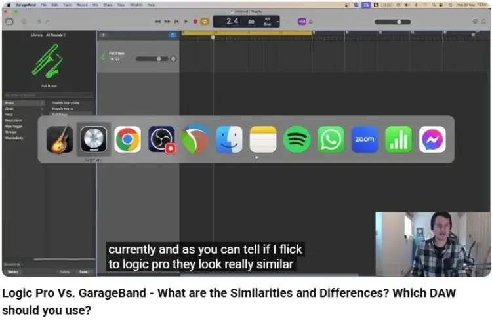Select the Harp category in Library
492x320 pixels.
[x=9, y=115]
